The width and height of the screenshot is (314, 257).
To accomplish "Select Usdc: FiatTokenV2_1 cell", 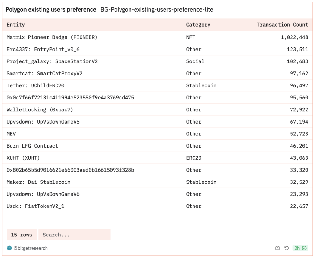I will point(36,206).
